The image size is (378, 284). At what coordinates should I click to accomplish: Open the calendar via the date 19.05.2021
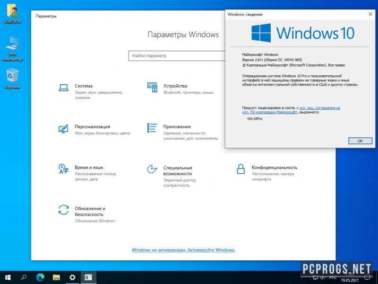click(350, 280)
